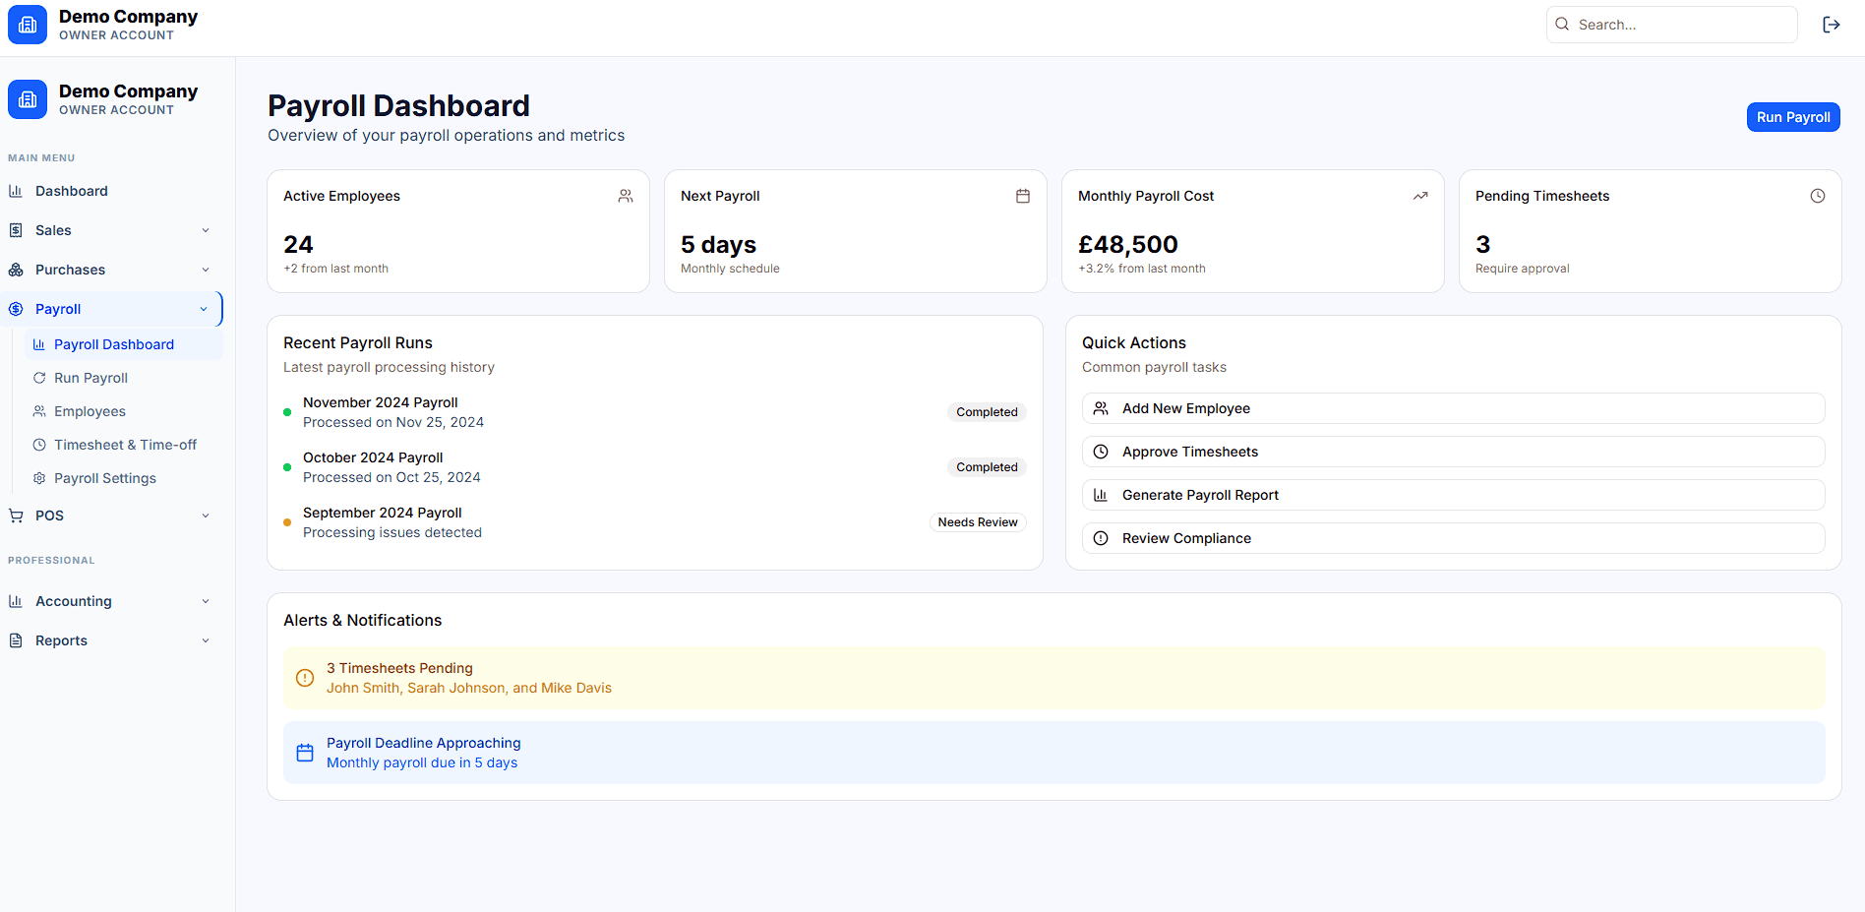Click the trend arrow on Monthly Payroll Cost
Viewport: 1865px width, 912px height.
click(1420, 196)
